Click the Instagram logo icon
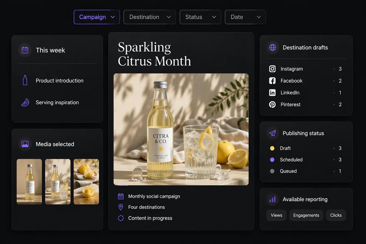The image size is (366, 244). (272, 69)
